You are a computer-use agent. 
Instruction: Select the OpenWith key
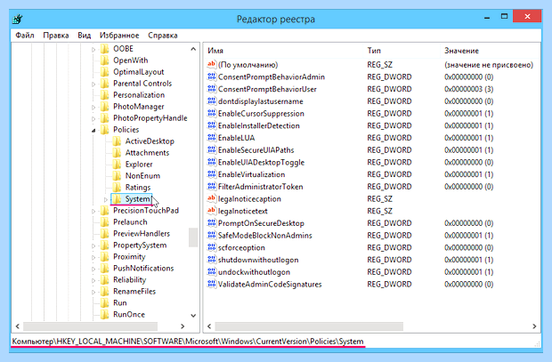coord(130,60)
